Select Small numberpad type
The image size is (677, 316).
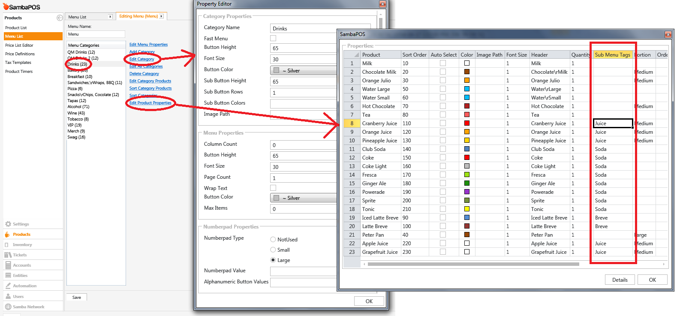(273, 250)
